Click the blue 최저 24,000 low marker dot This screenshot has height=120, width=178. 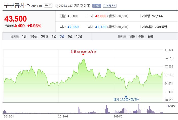pos(126,97)
